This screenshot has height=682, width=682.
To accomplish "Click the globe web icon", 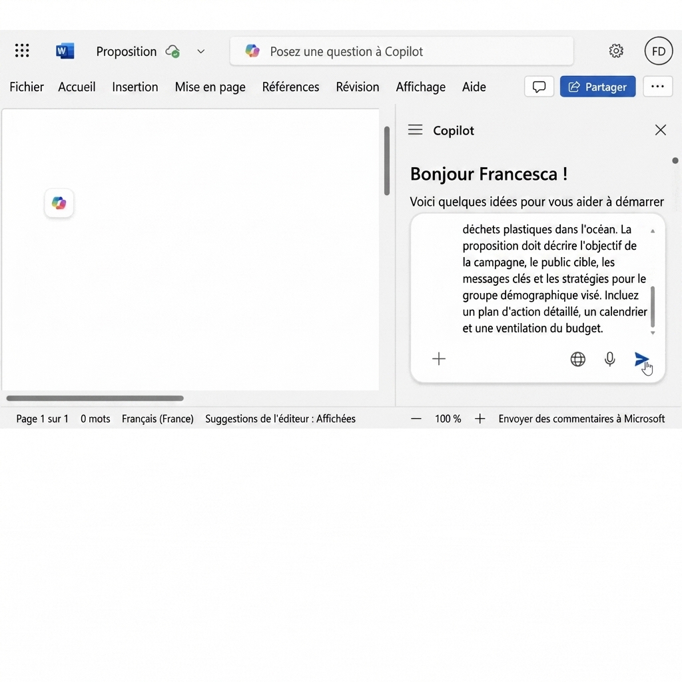I will click(577, 359).
